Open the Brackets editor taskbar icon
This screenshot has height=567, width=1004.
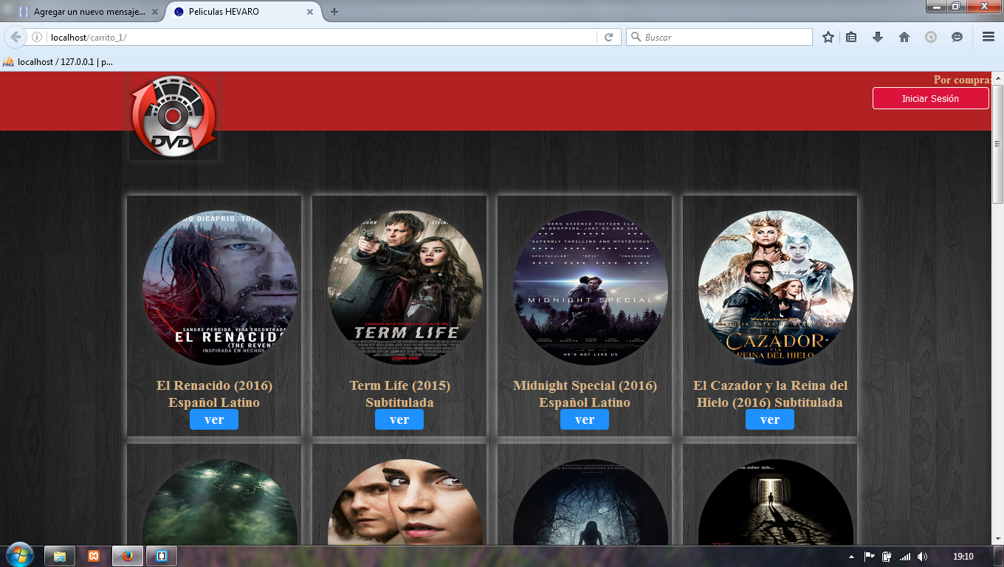[x=162, y=556]
